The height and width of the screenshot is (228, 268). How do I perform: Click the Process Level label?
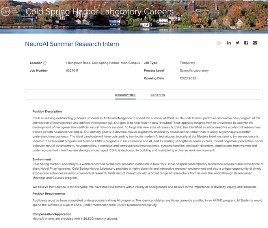(x=154, y=70)
